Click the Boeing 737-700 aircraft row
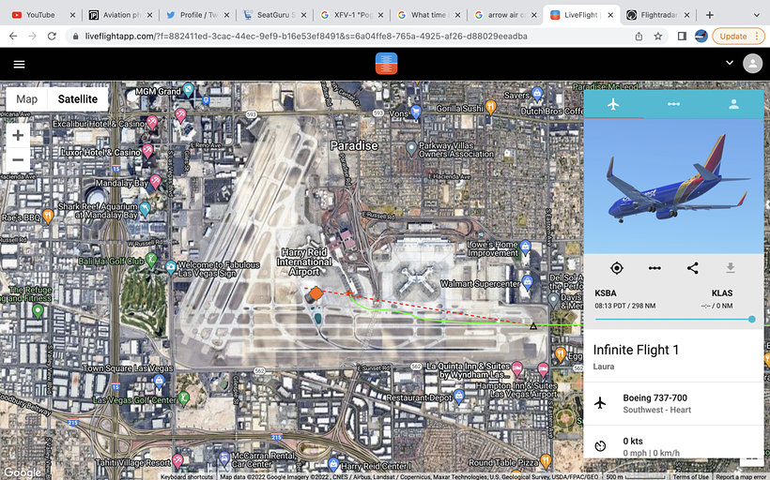Screen dimensions: 770x480 coord(674,403)
